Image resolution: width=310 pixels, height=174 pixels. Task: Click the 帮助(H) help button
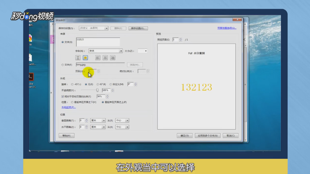(67, 136)
